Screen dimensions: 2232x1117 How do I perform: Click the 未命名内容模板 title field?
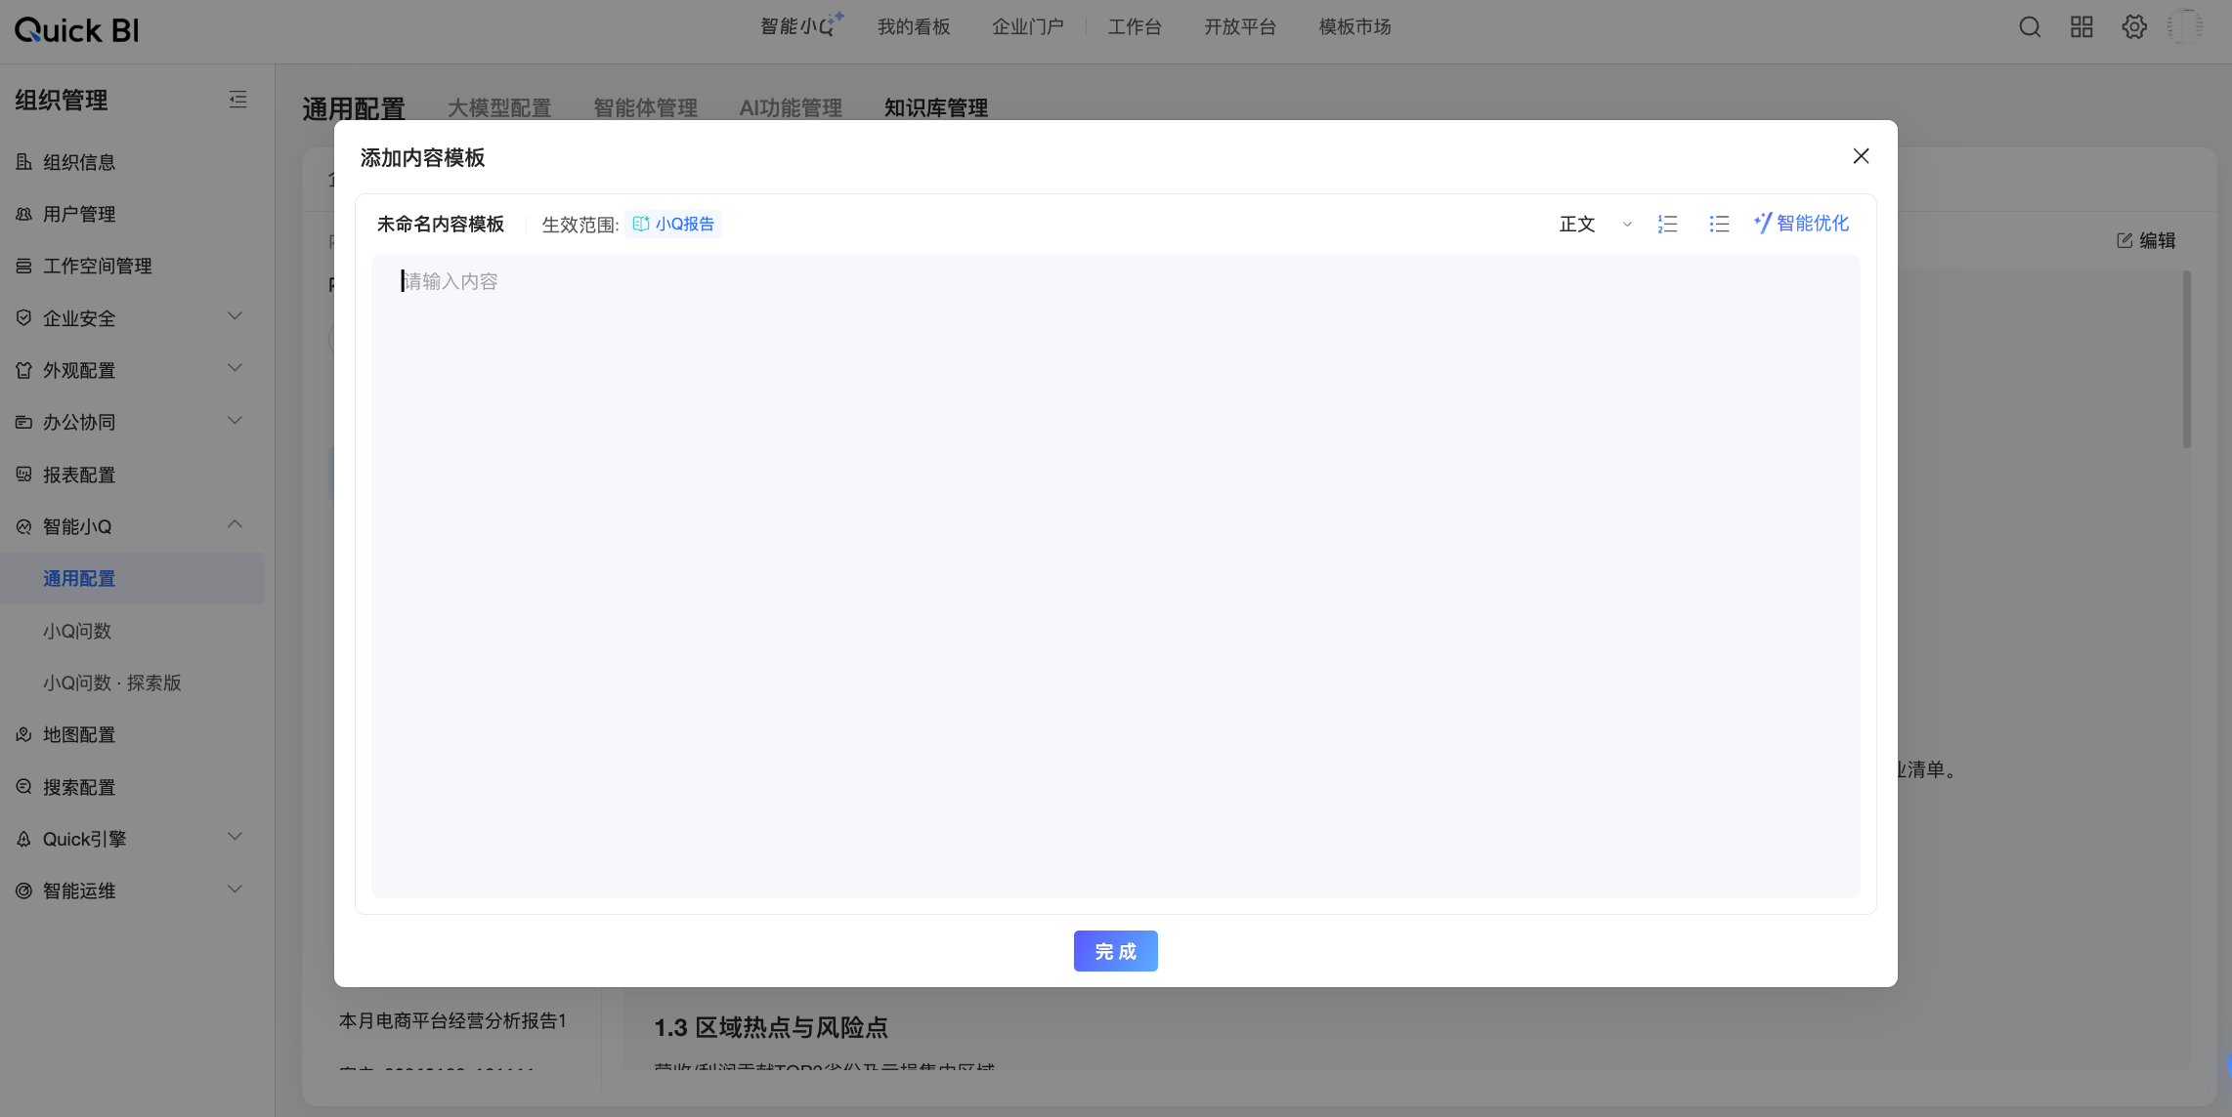(441, 224)
